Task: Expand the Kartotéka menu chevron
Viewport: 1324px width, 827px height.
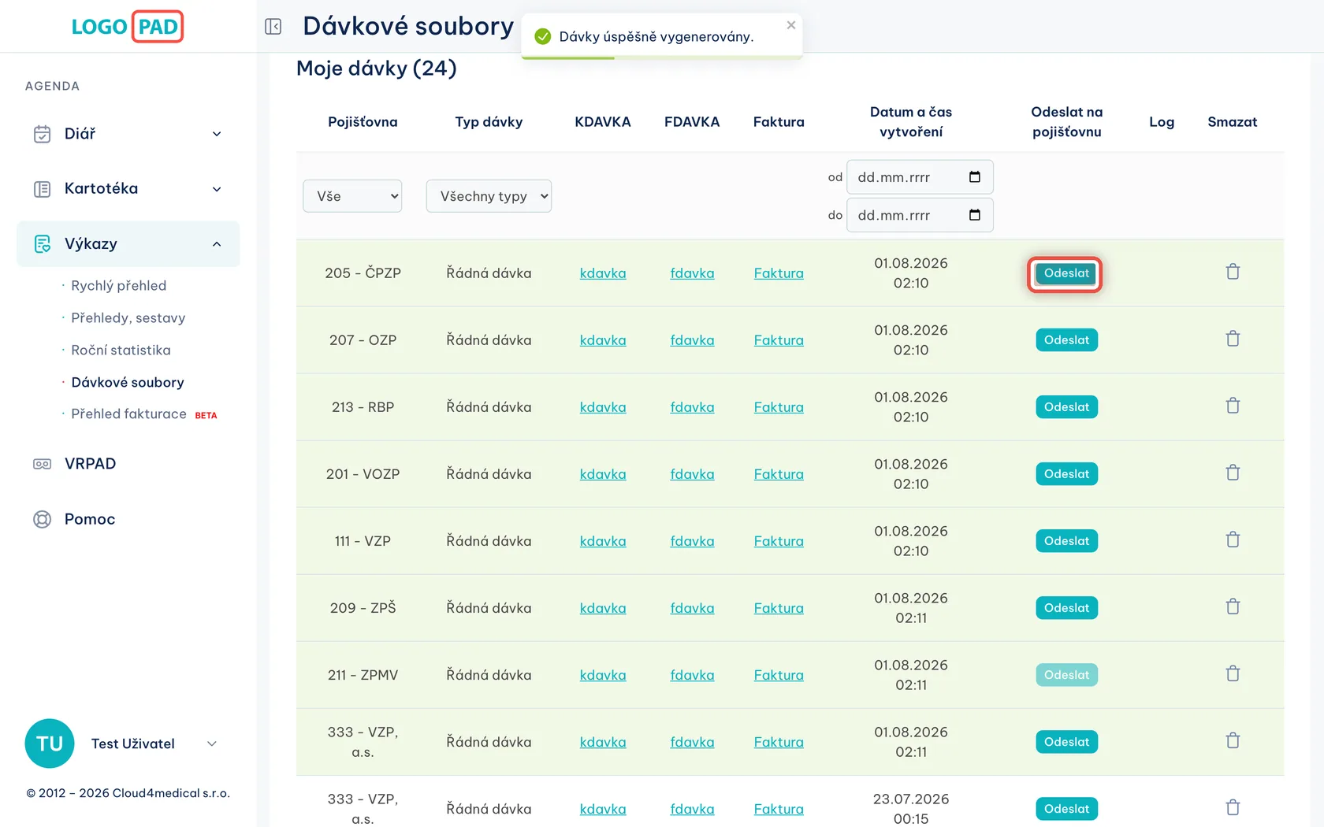Action: [217, 189]
